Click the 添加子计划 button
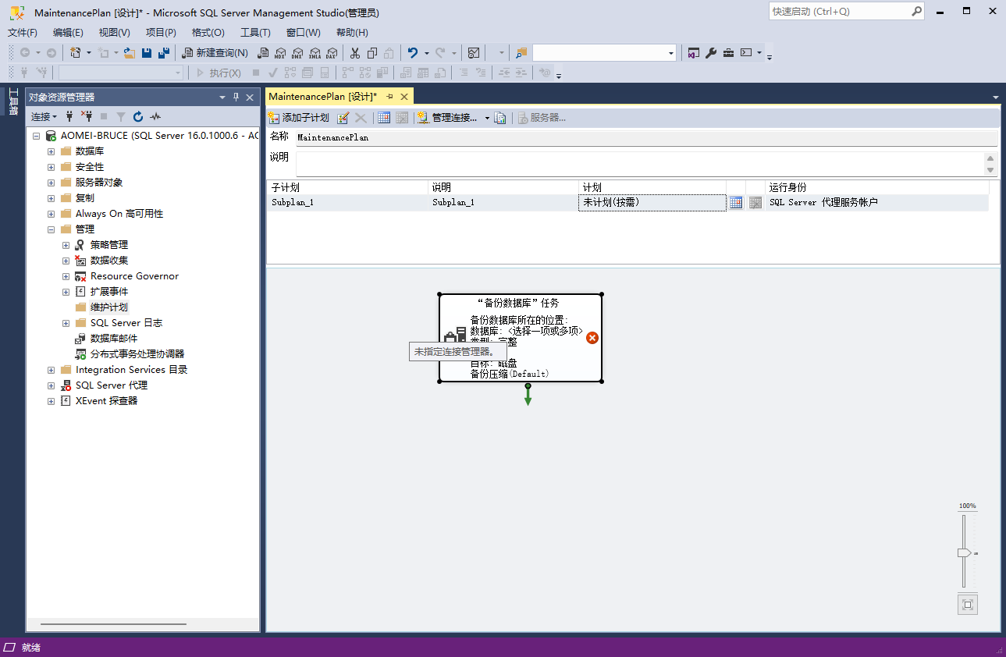The height and width of the screenshot is (657, 1006). click(x=298, y=118)
